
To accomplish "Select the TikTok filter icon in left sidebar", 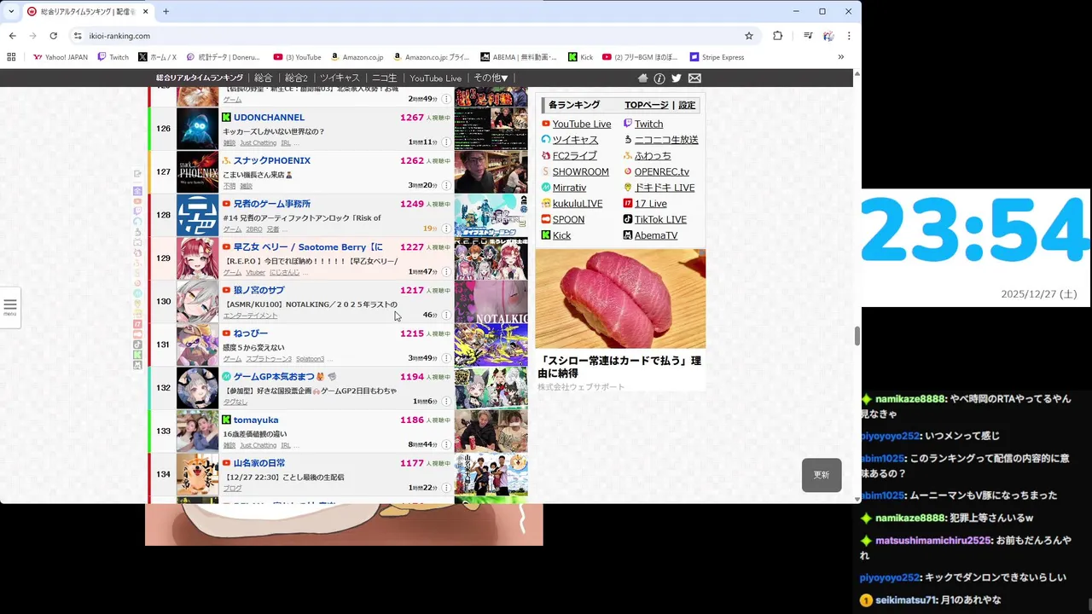I will pos(137,344).
